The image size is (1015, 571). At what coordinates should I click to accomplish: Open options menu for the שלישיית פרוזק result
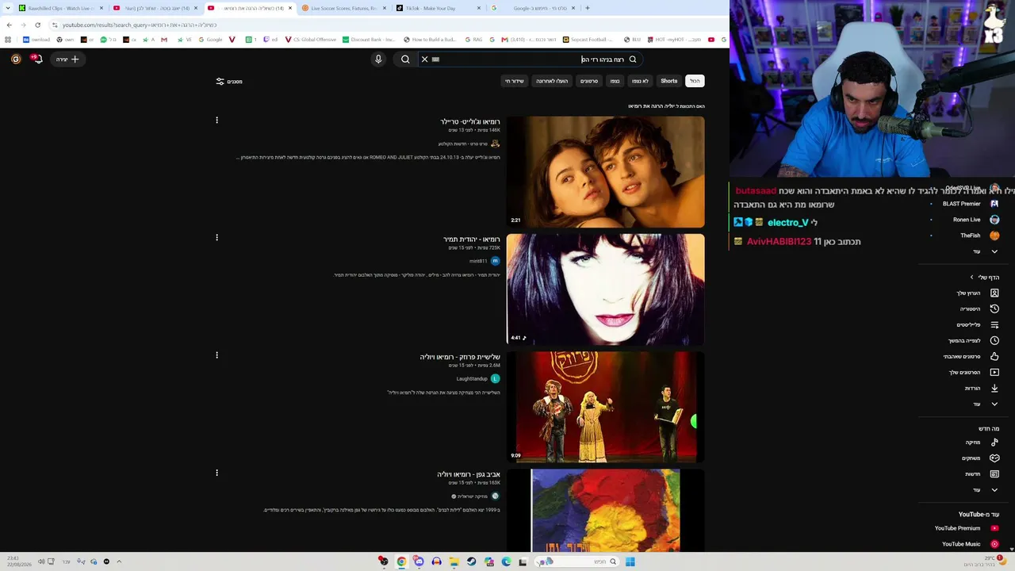[x=216, y=355]
